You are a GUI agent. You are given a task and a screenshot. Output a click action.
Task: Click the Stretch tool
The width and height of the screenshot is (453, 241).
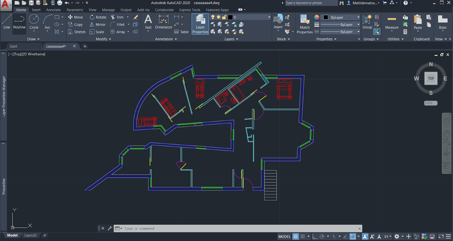[76, 32]
